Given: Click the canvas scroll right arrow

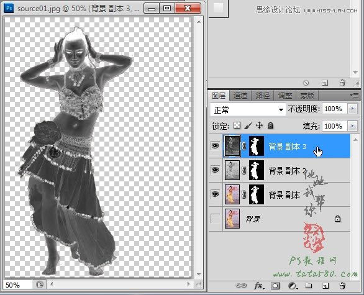Looking at the screenshot, I should tap(188, 284).
